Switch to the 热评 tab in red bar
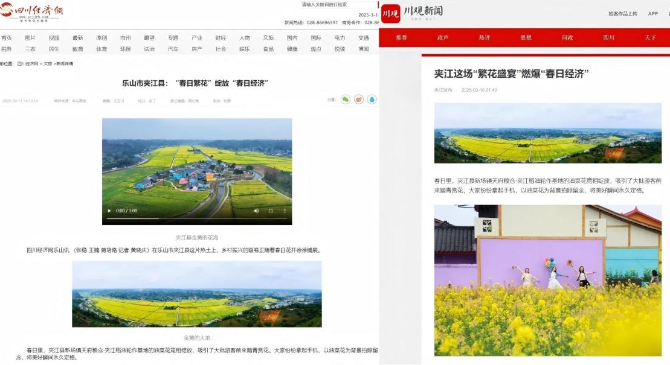The width and height of the screenshot is (670, 365). pyautogui.click(x=485, y=37)
